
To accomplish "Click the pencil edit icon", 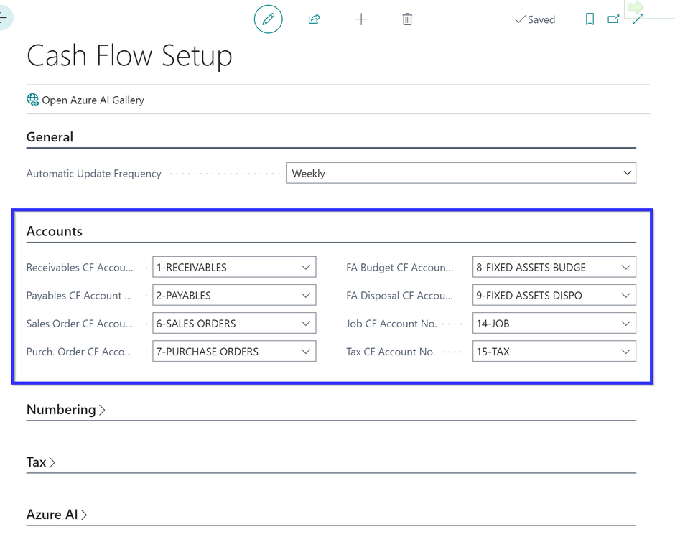I will [x=269, y=19].
